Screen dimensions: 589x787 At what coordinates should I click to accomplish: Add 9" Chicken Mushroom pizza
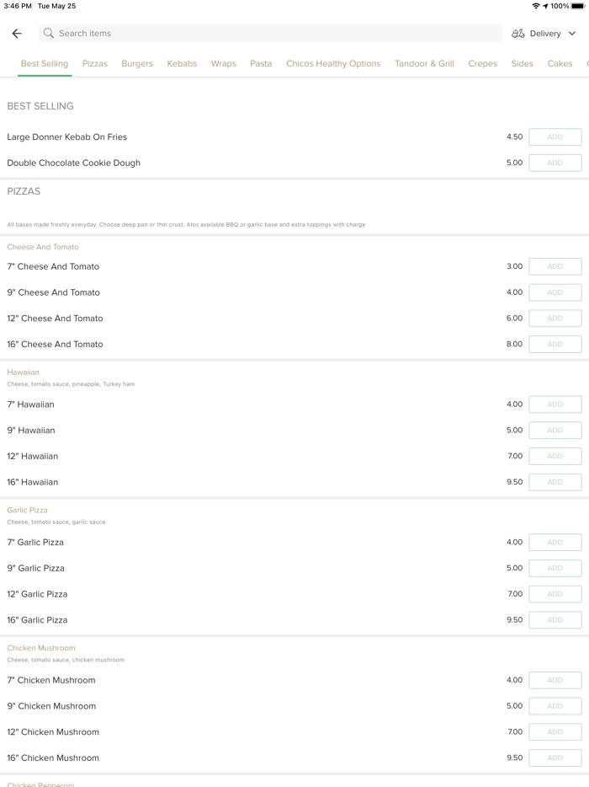555,706
